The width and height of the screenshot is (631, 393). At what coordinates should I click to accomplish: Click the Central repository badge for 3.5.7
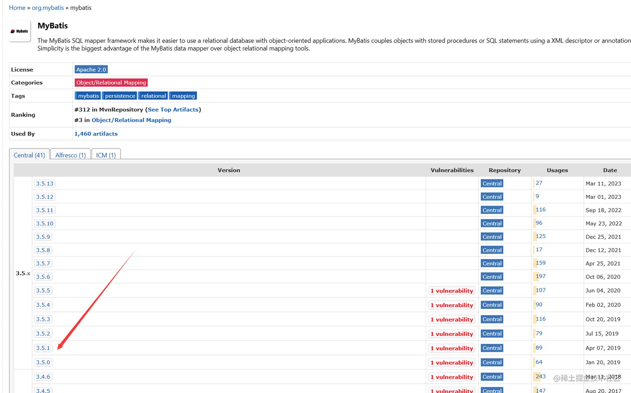coord(492,263)
